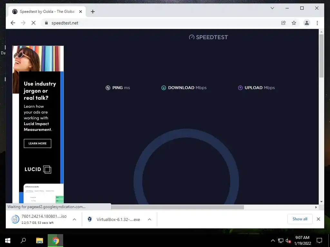Click the PING ms icon
The image size is (330, 247).
[x=108, y=88]
